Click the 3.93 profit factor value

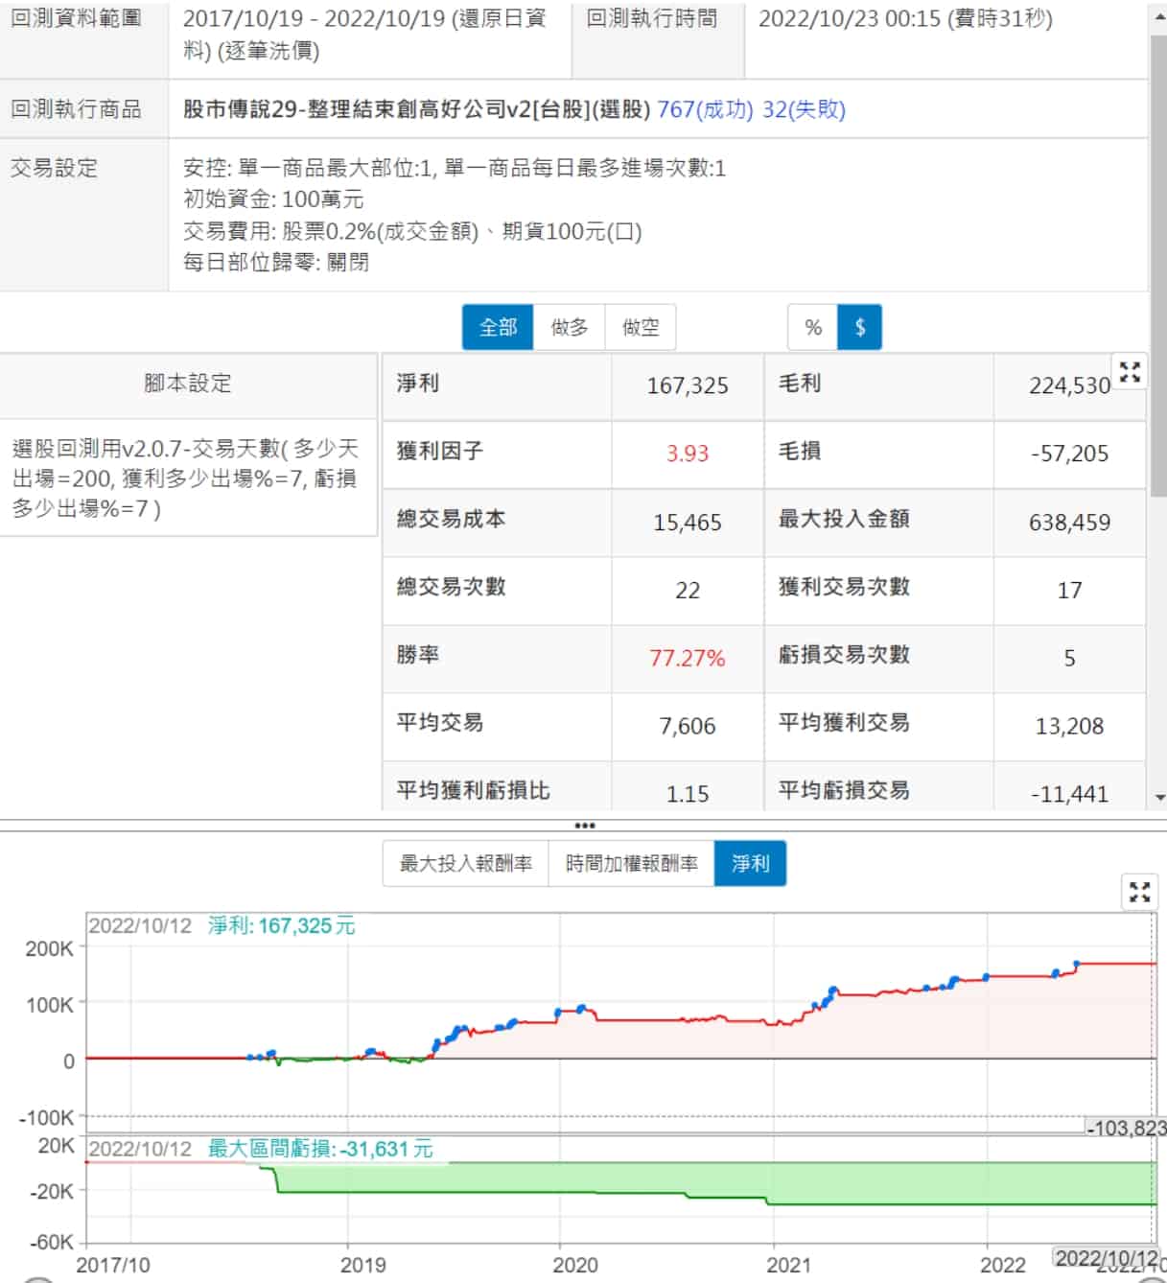click(688, 454)
